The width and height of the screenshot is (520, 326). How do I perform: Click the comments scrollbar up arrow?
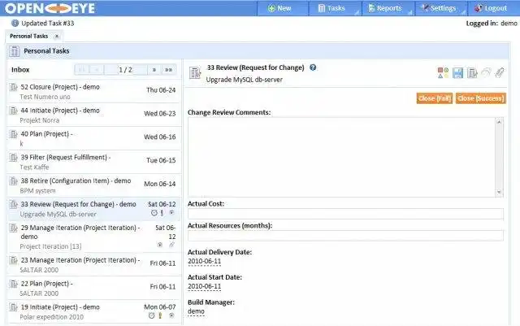499,122
